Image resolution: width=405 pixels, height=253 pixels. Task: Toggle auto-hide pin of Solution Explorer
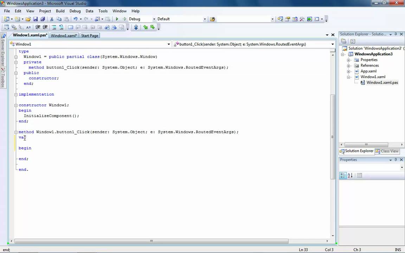tap(396, 34)
